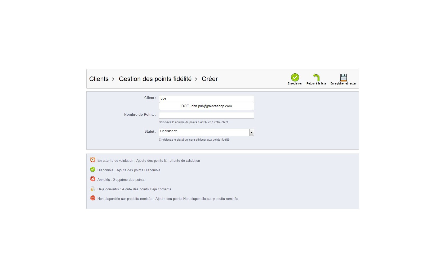
Task: Click the red Annulés cross icon
Action: 93,179
